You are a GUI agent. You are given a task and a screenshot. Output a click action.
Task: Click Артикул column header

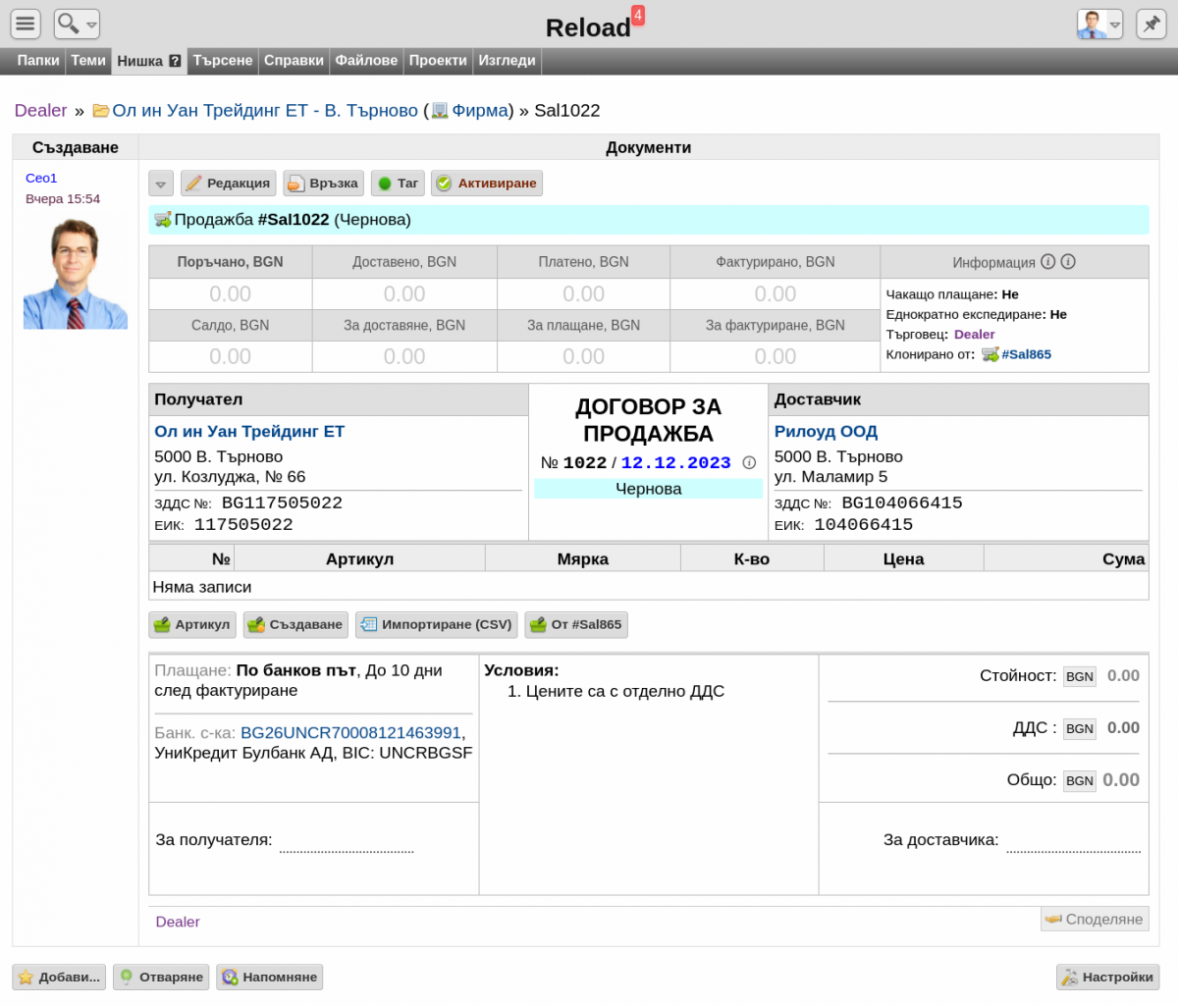click(359, 558)
